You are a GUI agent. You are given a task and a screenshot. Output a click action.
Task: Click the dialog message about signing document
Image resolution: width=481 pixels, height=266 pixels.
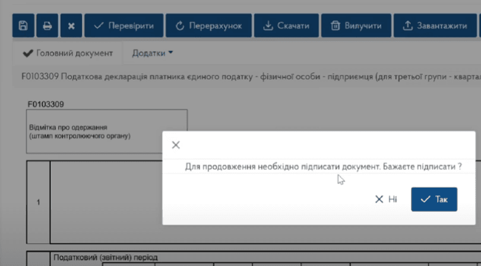(x=323, y=167)
